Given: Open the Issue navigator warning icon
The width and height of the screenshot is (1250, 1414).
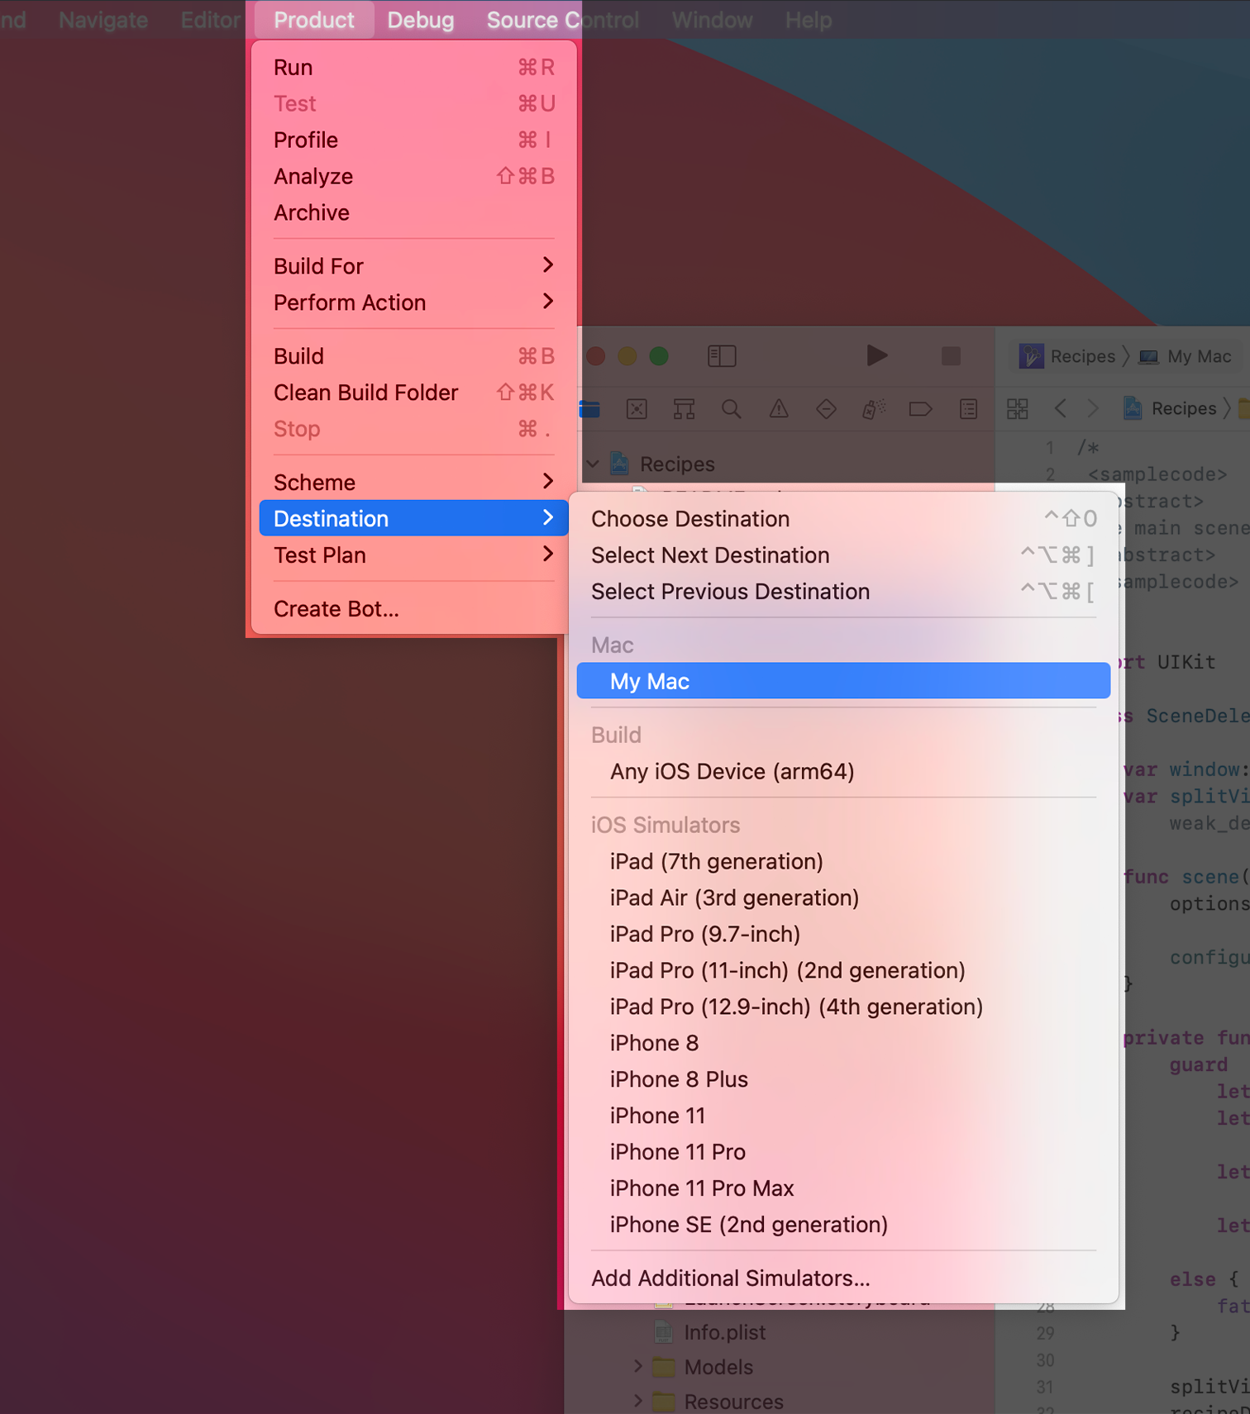Looking at the screenshot, I should (x=779, y=409).
